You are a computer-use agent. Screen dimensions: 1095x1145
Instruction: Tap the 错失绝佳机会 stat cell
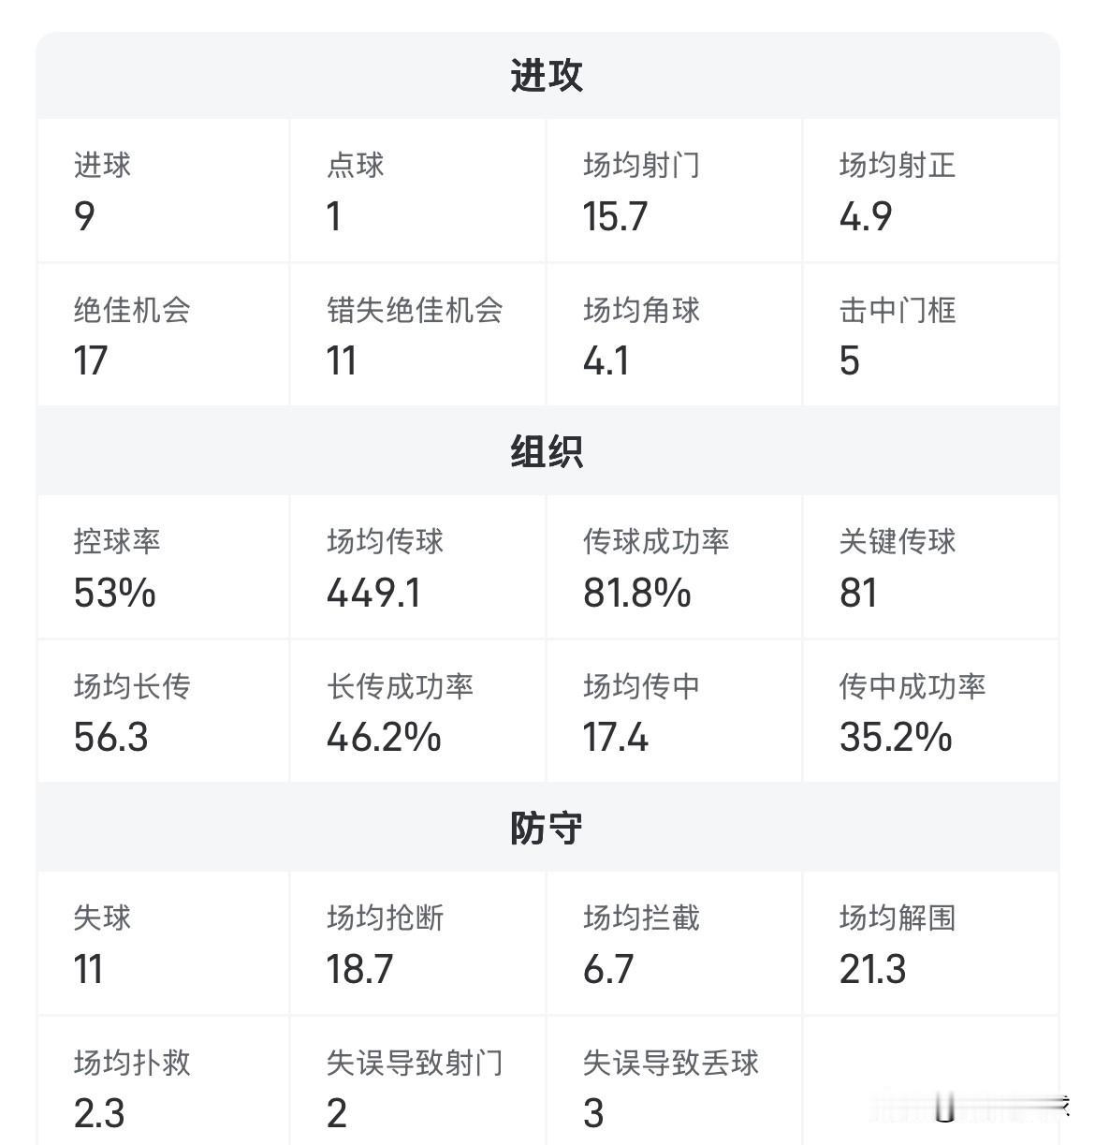[417, 335]
